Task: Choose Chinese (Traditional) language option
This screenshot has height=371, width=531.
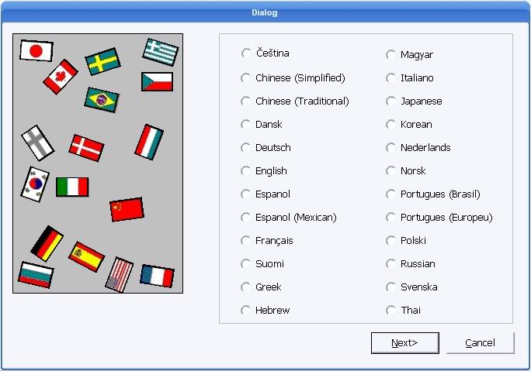Action: pos(246,101)
